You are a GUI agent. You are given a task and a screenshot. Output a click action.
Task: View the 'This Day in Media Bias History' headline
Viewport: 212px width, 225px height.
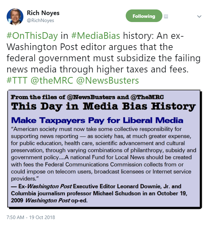[103, 106]
